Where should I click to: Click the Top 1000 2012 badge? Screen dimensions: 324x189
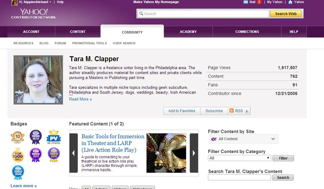(x=18, y=155)
